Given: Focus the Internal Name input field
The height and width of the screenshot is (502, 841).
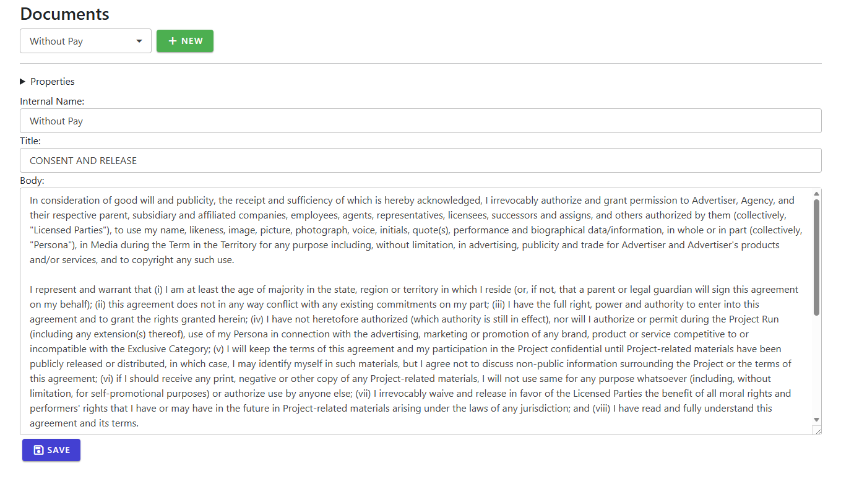Looking at the screenshot, I should [420, 121].
